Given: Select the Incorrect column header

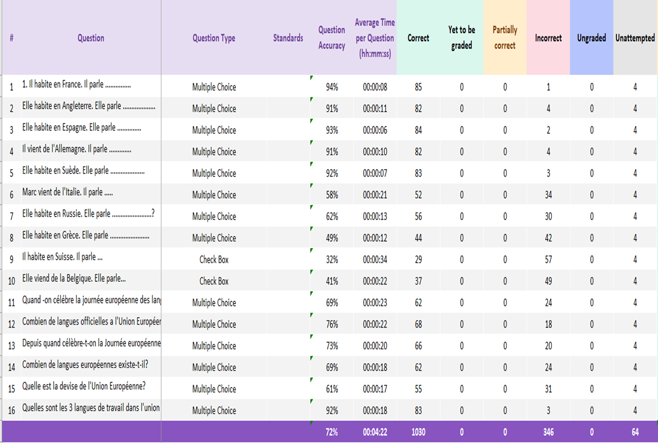Looking at the screenshot, I should tap(548, 38).
